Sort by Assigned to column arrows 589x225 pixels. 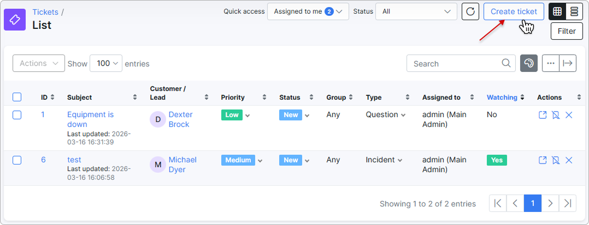click(472, 98)
